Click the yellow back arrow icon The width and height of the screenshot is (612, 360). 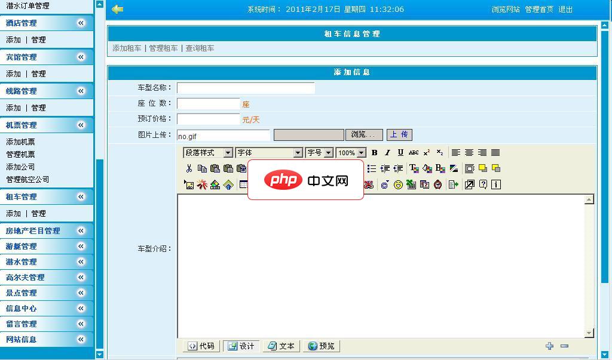117,9
